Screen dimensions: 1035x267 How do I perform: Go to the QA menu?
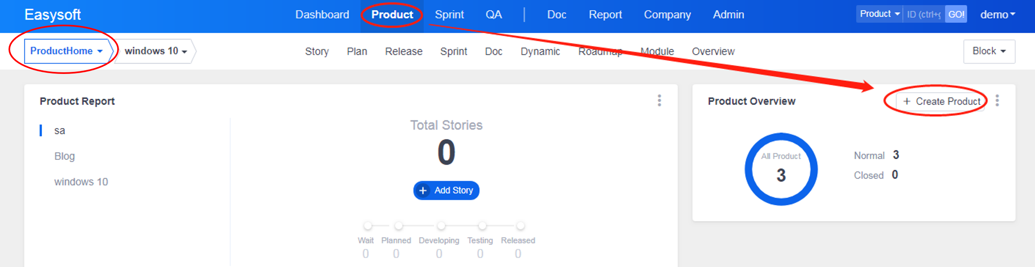click(493, 15)
